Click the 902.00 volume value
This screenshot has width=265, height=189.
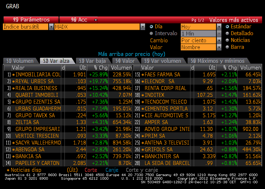click(x=251, y=129)
